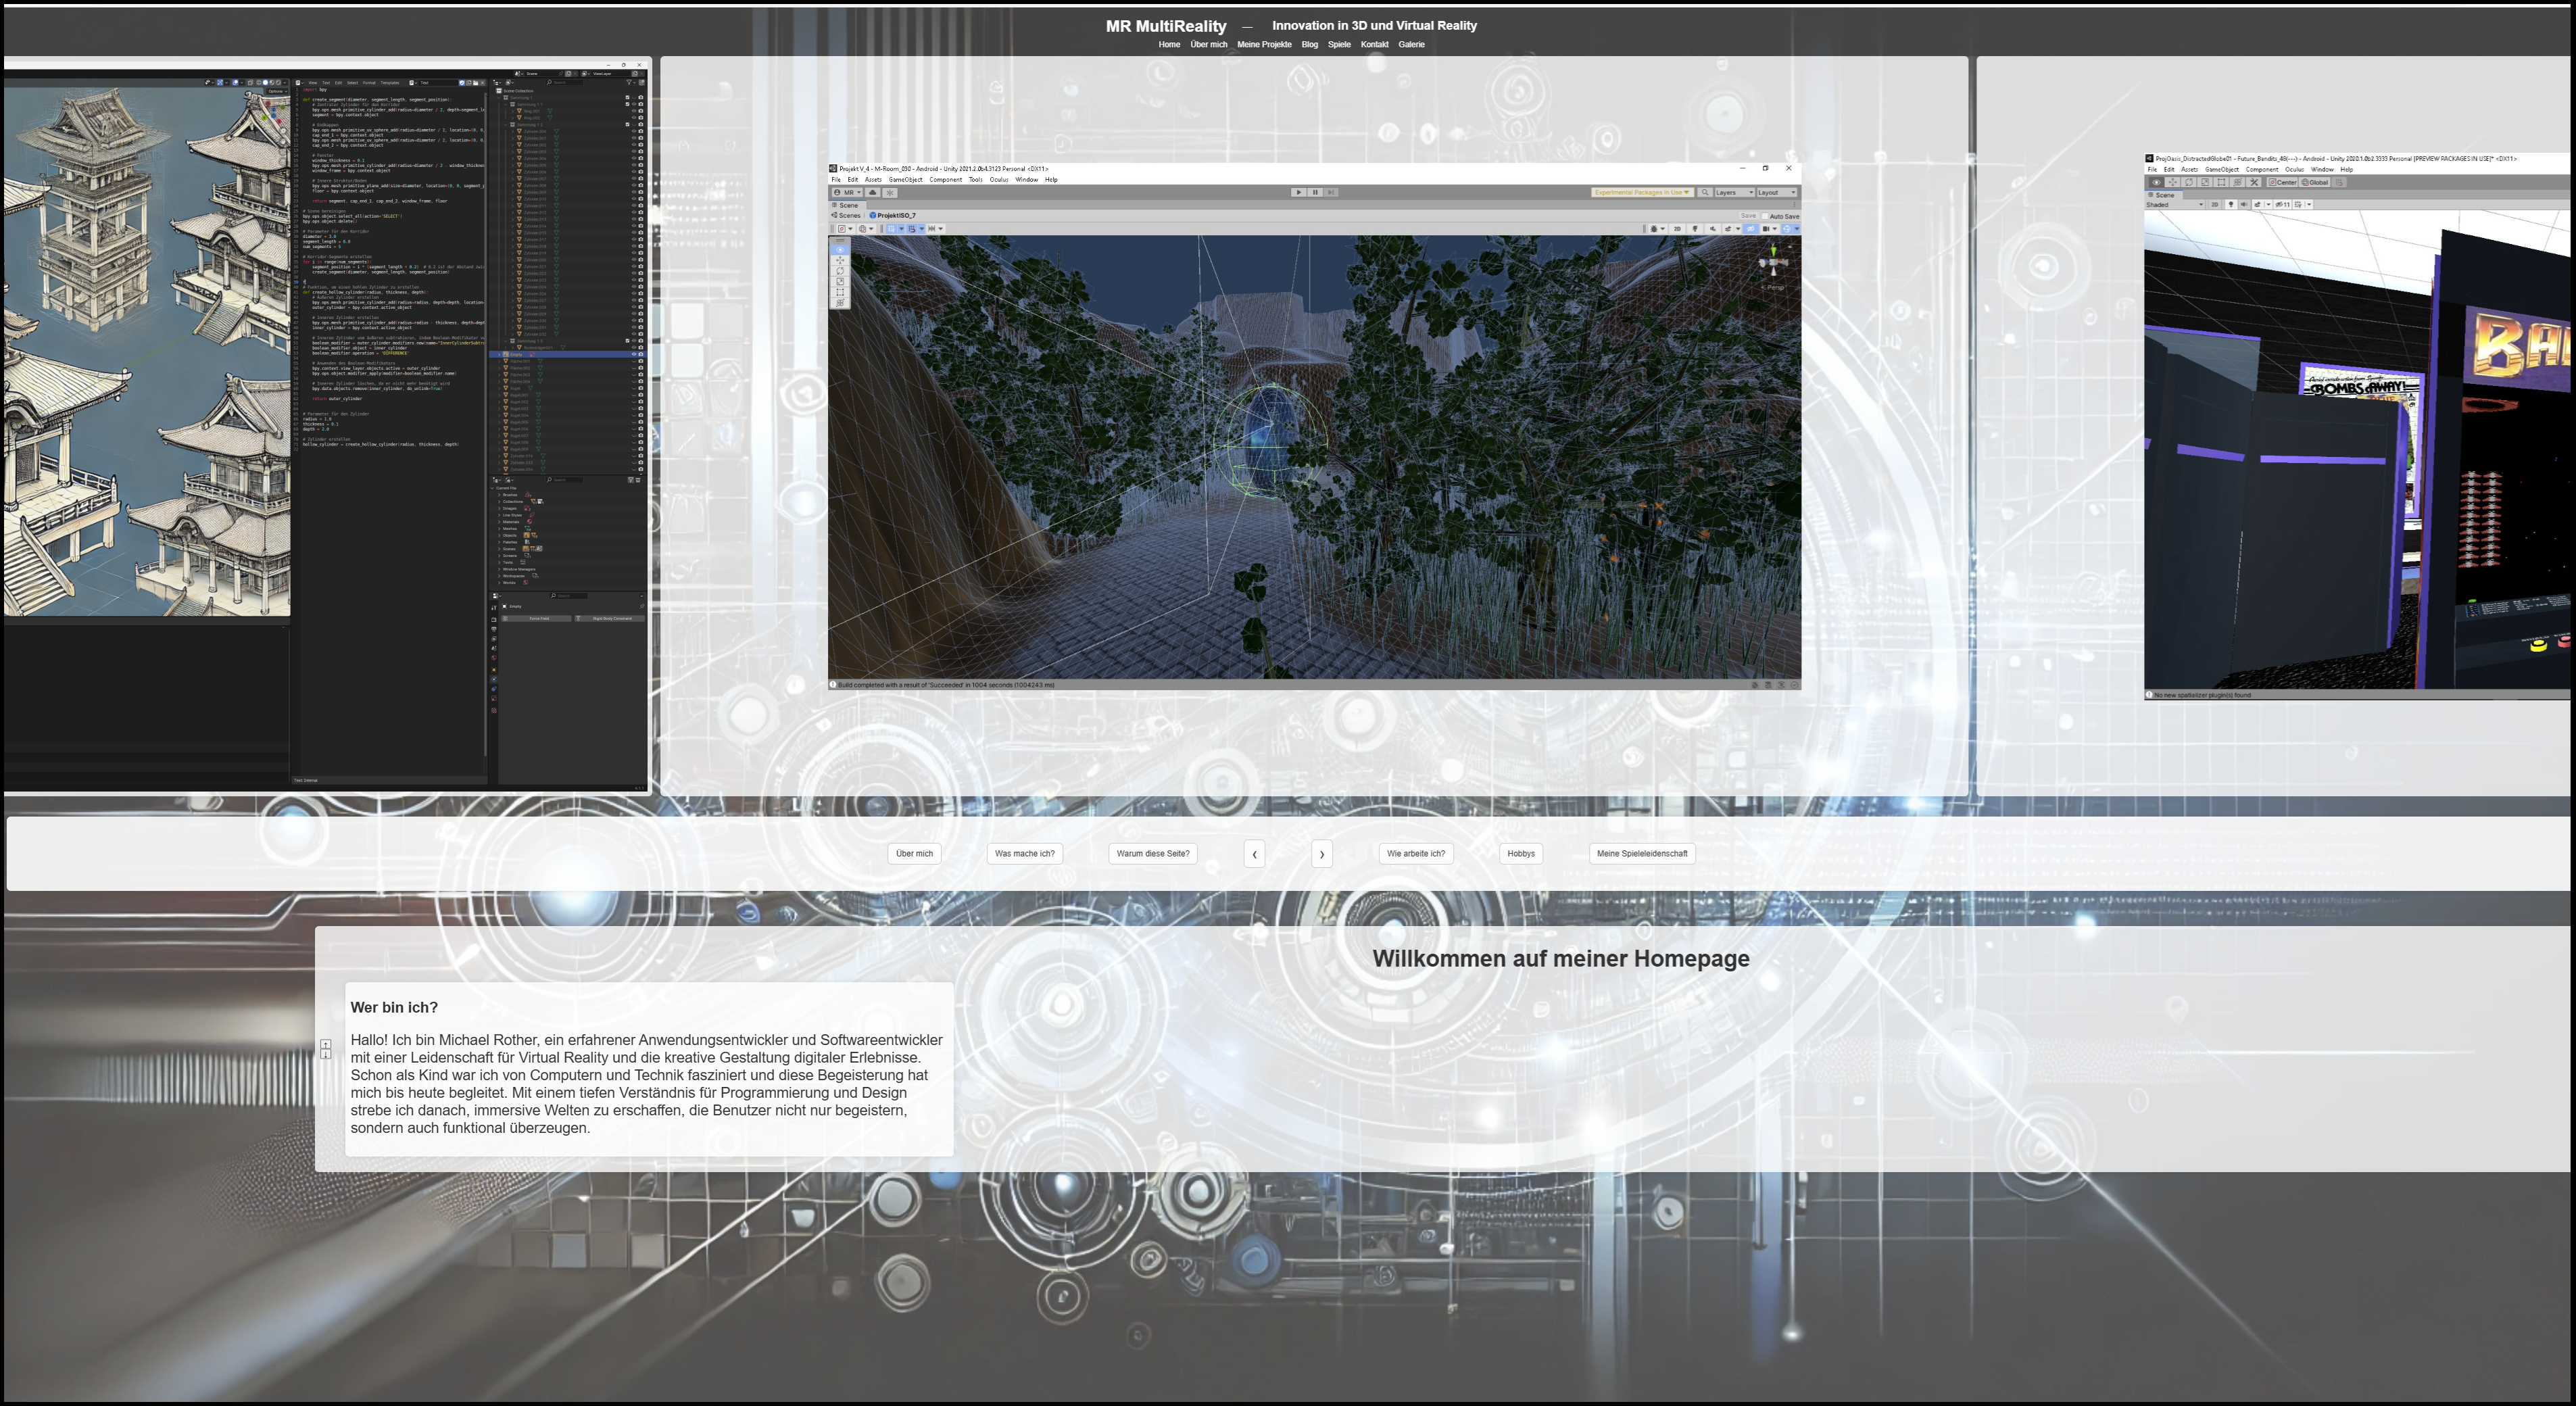
Task: Click the Über mich button on the homepage
Action: coord(914,853)
